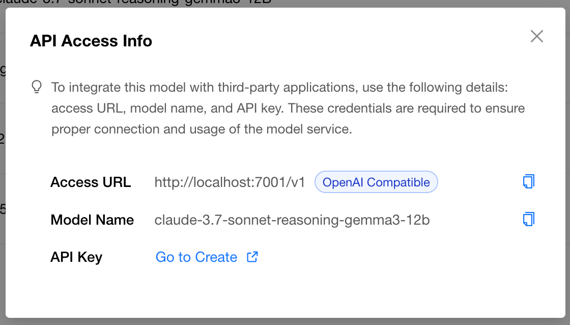Select the http://localhost:7001/v1 URL text
Image resolution: width=570 pixels, height=325 pixels.
230,182
